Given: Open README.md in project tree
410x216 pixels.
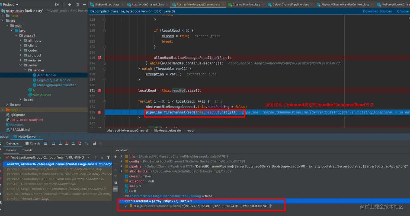Looking at the screenshot, I should click(x=20, y=130).
